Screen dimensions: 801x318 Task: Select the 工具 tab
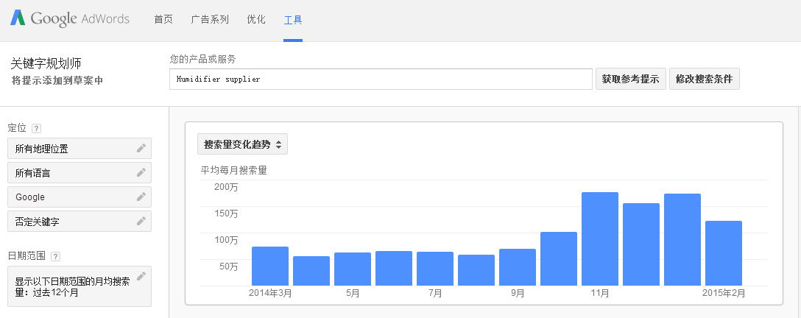(x=293, y=20)
